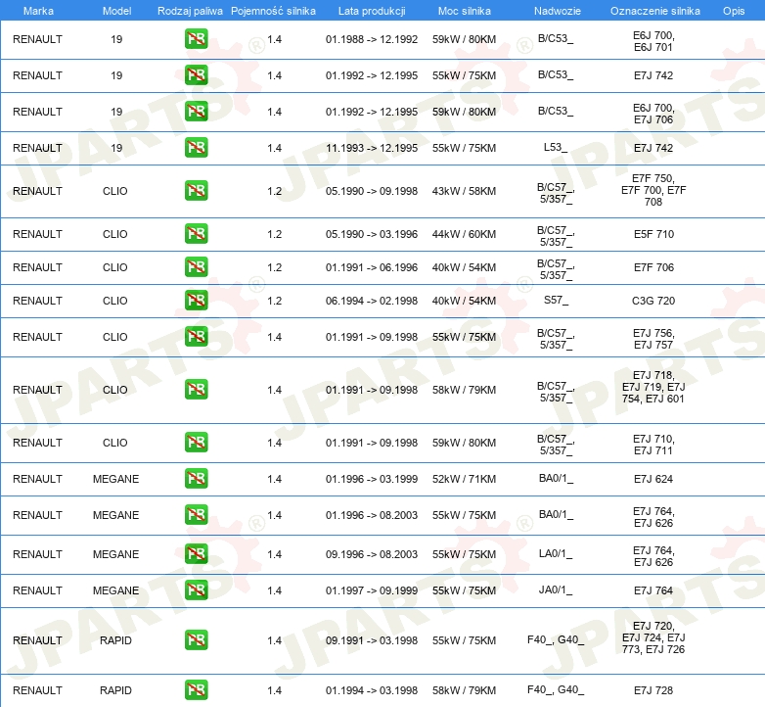The height and width of the screenshot is (707, 765).
Task: Click the fuel icon in the Clio C3G 720 row
Action: [x=196, y=300]
